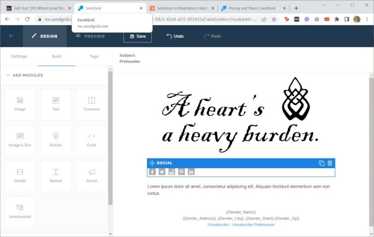The image size is (374, 237).
Task: Save the email design
Action: 138,36
